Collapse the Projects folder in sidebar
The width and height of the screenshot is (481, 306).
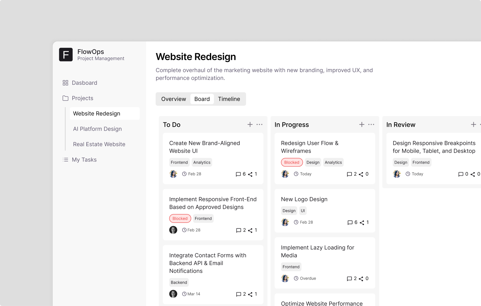pyautogui.click(x=82, y=98)
